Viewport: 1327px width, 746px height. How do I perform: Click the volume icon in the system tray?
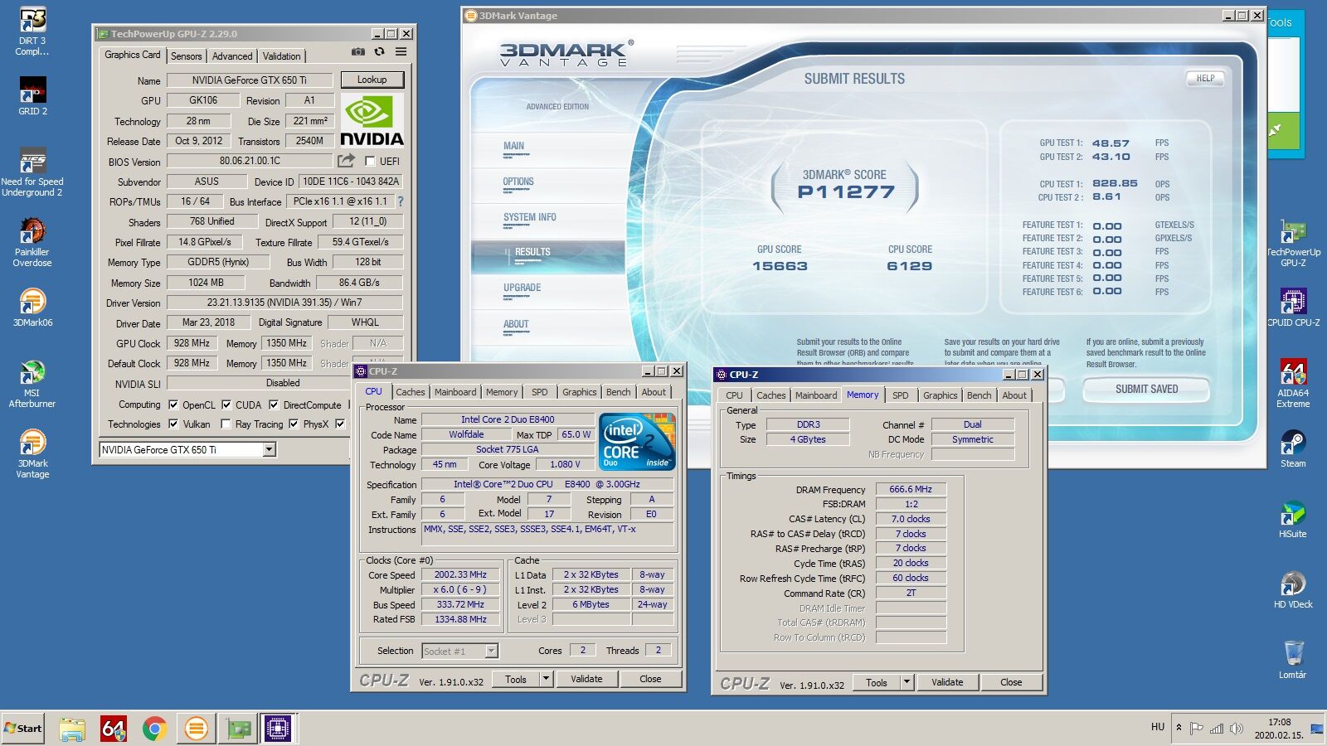[1237, 729]
